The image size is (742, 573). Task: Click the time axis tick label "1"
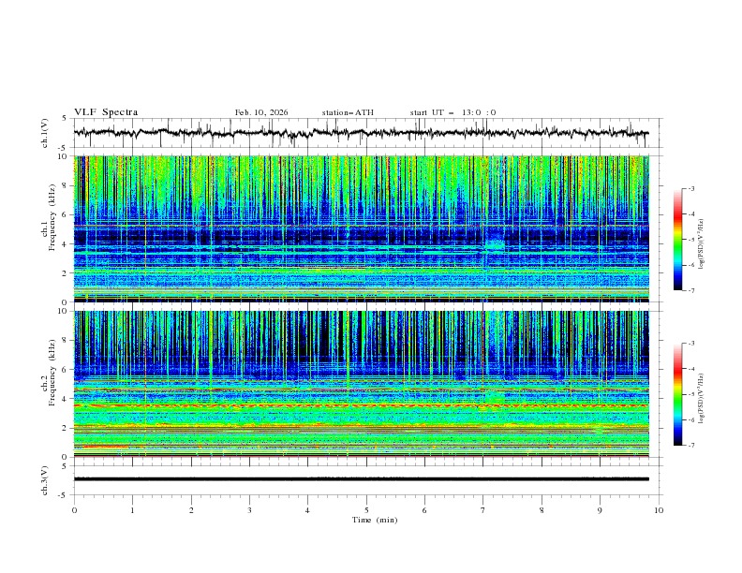point(132,510)
